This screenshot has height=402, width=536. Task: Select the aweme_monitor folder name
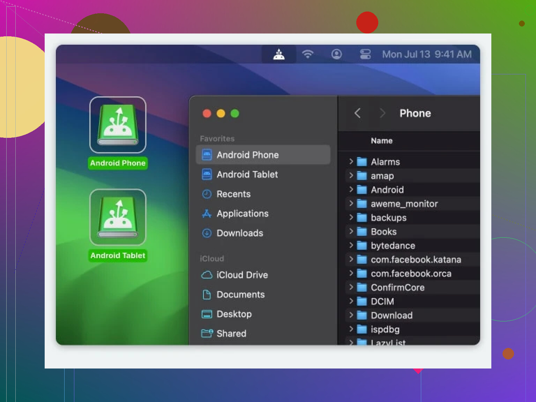tap(404, 204)
